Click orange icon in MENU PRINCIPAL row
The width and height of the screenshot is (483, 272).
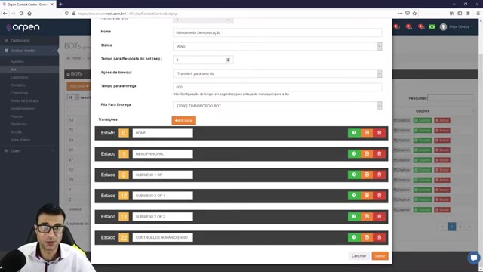coord(367,154)
